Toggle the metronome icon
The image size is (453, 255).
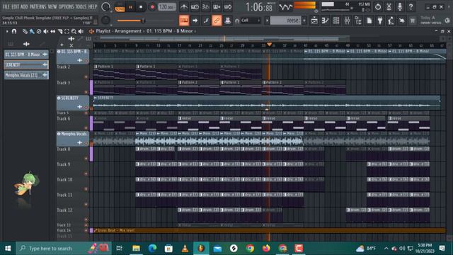184,6
